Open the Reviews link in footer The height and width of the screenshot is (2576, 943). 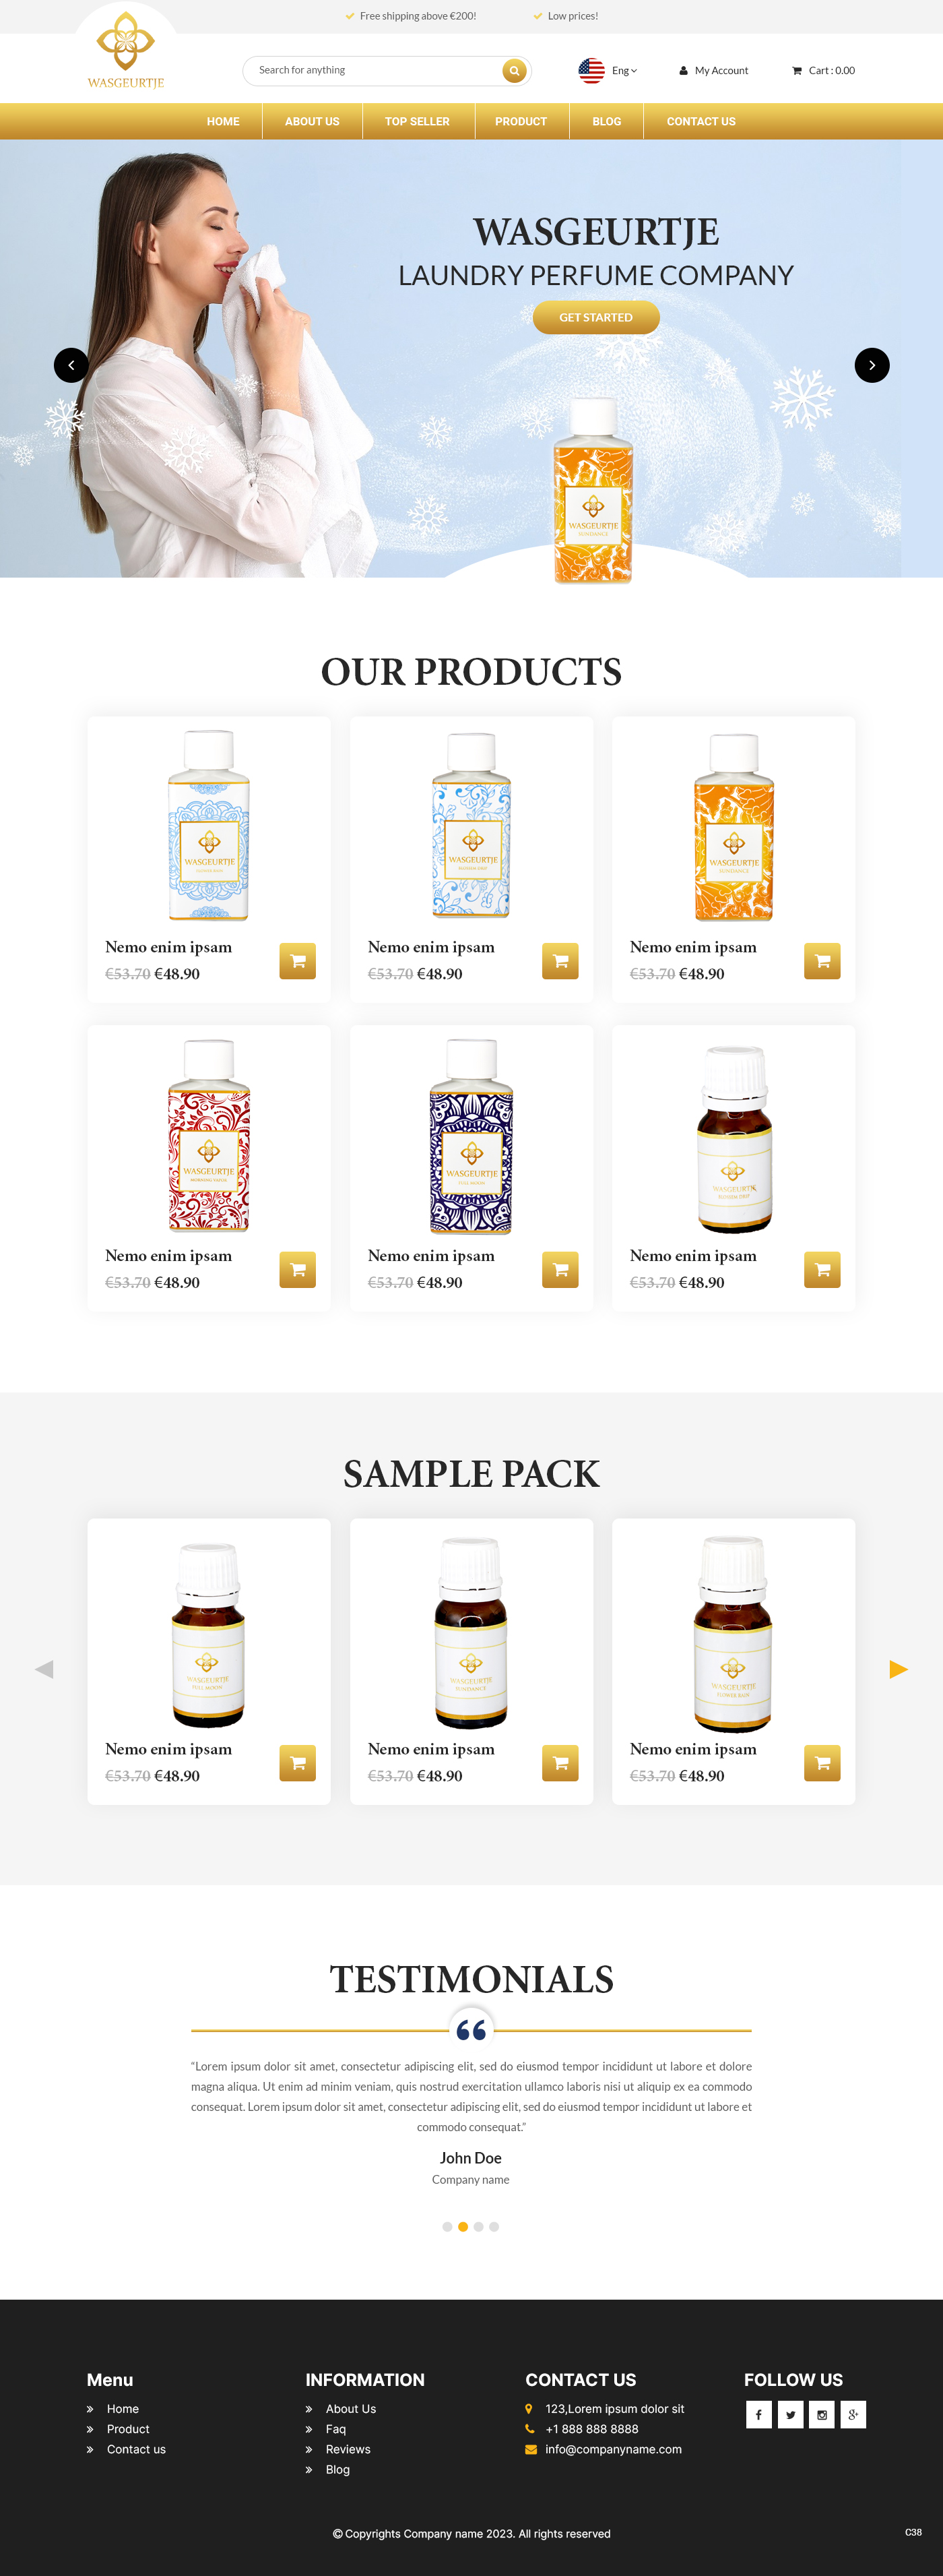click(348, 2449)
